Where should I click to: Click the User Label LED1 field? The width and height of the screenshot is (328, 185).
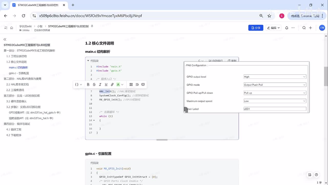(x=275, y=109)
